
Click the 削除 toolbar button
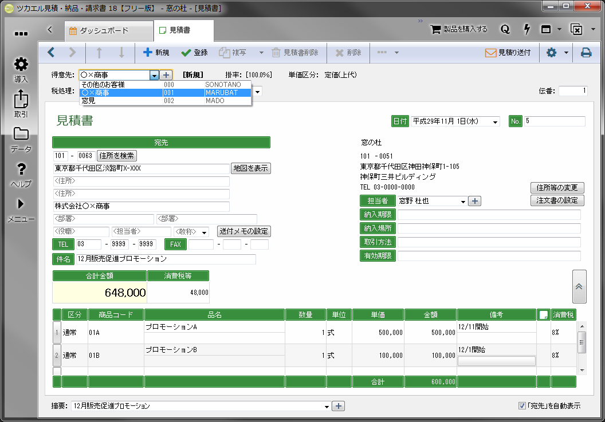(x=348, y=53)
